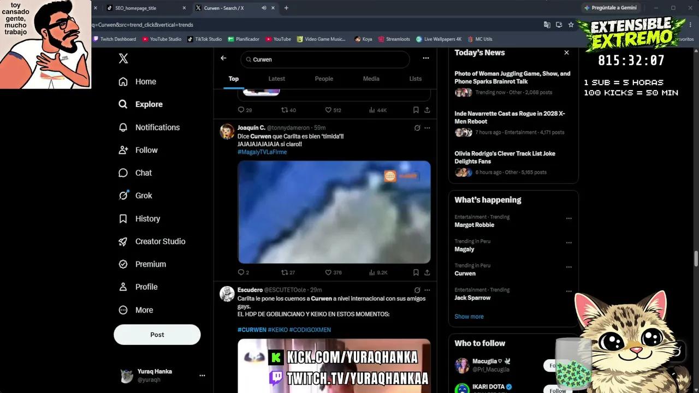Open Chat in the sidebar
This screenshot has height=393, width=699.
[135, 172]
